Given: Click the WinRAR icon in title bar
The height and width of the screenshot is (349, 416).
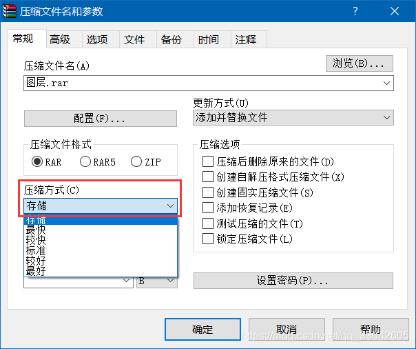Looking at the screenshot, I should tap(9, 12).
